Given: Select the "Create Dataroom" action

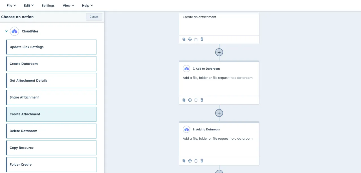Looking at the screenshot, I should pyautogui.click(x=51, y=63).
